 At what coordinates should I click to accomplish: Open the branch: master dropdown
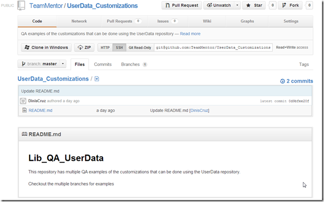(x=42, y=64)
